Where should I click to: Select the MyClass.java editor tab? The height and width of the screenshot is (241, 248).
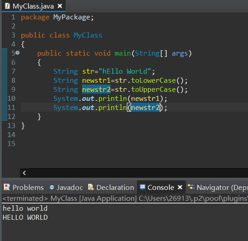click(34, 6)
